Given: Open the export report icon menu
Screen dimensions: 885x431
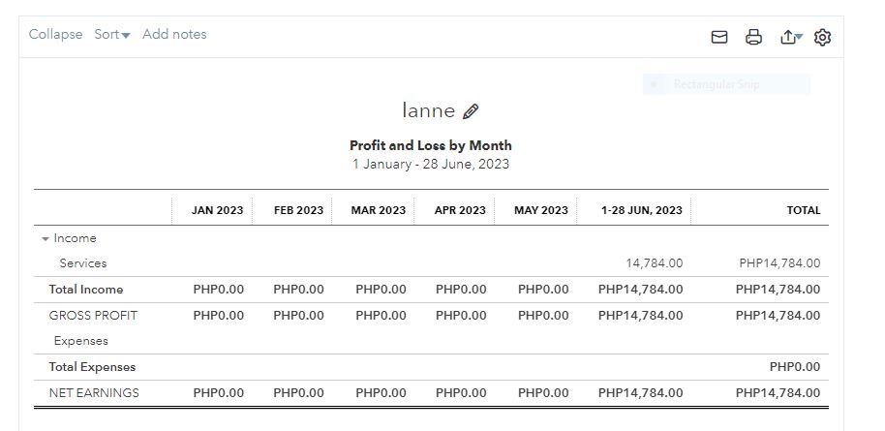Looking at the screenshot, I should coord(790,38).
